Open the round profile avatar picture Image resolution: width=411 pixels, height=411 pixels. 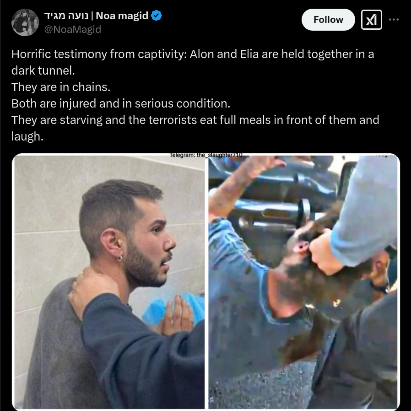(x=25, y=22)
